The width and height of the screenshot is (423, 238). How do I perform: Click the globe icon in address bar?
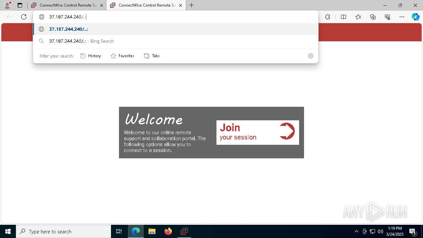pos(42,17)
